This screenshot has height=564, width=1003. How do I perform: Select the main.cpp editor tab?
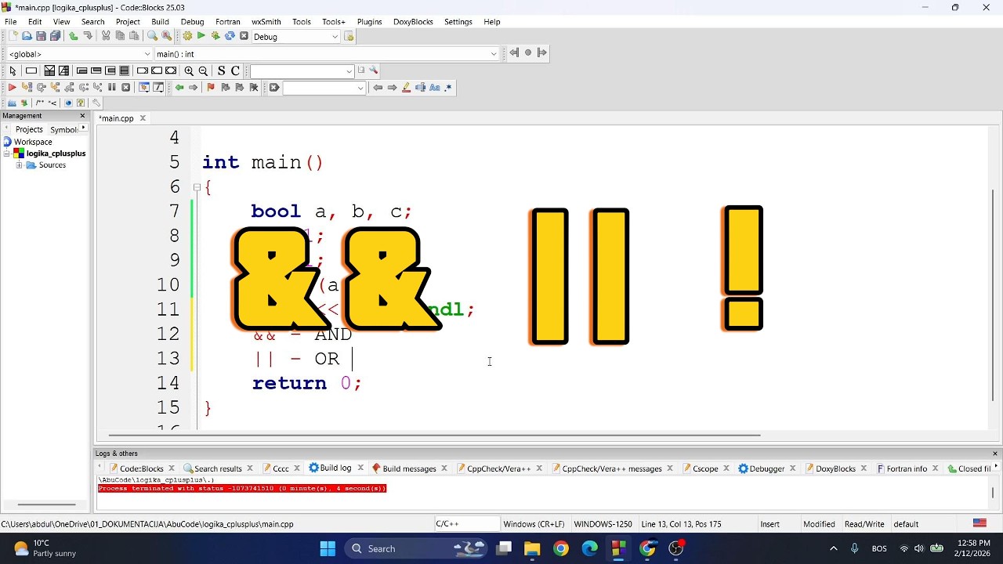tap(116, 118)
